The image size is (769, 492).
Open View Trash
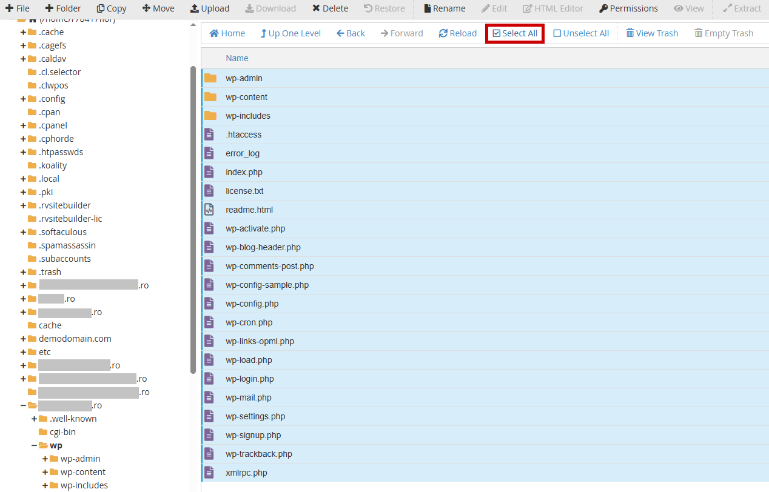tap(652, 33)
